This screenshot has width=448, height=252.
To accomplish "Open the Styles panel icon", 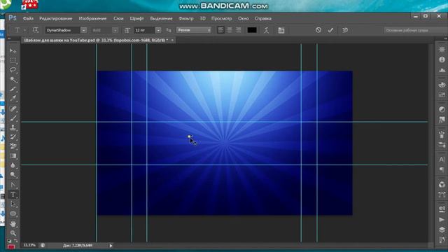I will pyautogui.click(x=442, y=120).
